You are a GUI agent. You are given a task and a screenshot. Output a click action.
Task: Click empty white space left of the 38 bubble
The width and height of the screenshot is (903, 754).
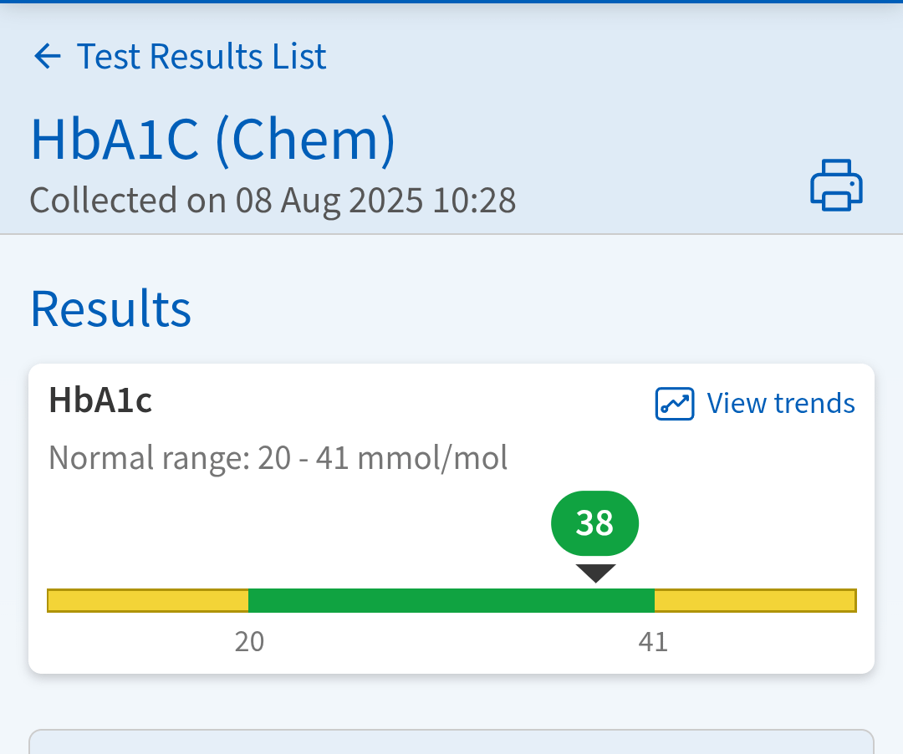293,527
